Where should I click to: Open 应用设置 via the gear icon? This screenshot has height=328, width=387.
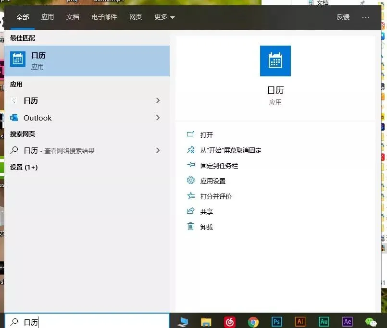click(x=190, y=181)
